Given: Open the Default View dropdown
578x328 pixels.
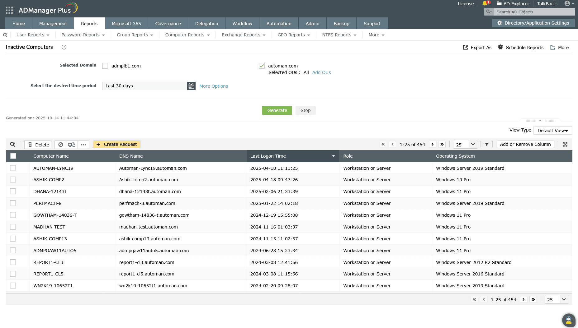Looking at the screenshot, I should (x=552, y=130).
